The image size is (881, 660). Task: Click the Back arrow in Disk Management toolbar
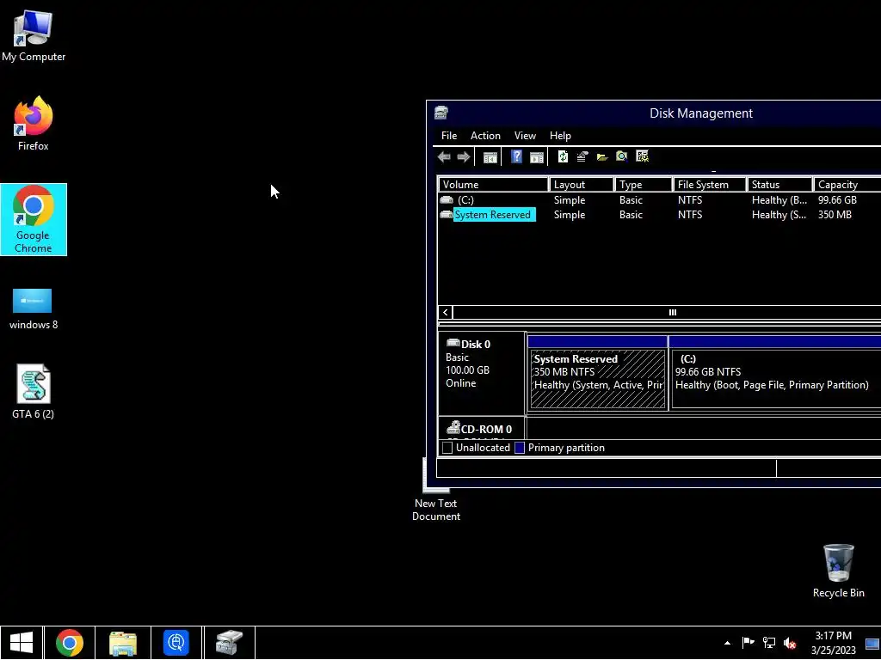click(444, 157)
